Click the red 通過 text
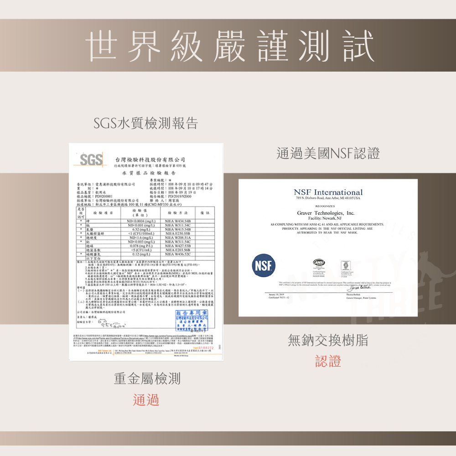 146,400
